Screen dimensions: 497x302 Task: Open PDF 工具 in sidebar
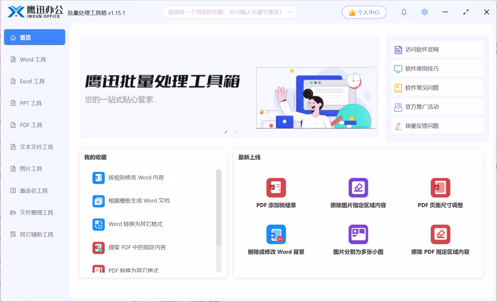point(34,125)
